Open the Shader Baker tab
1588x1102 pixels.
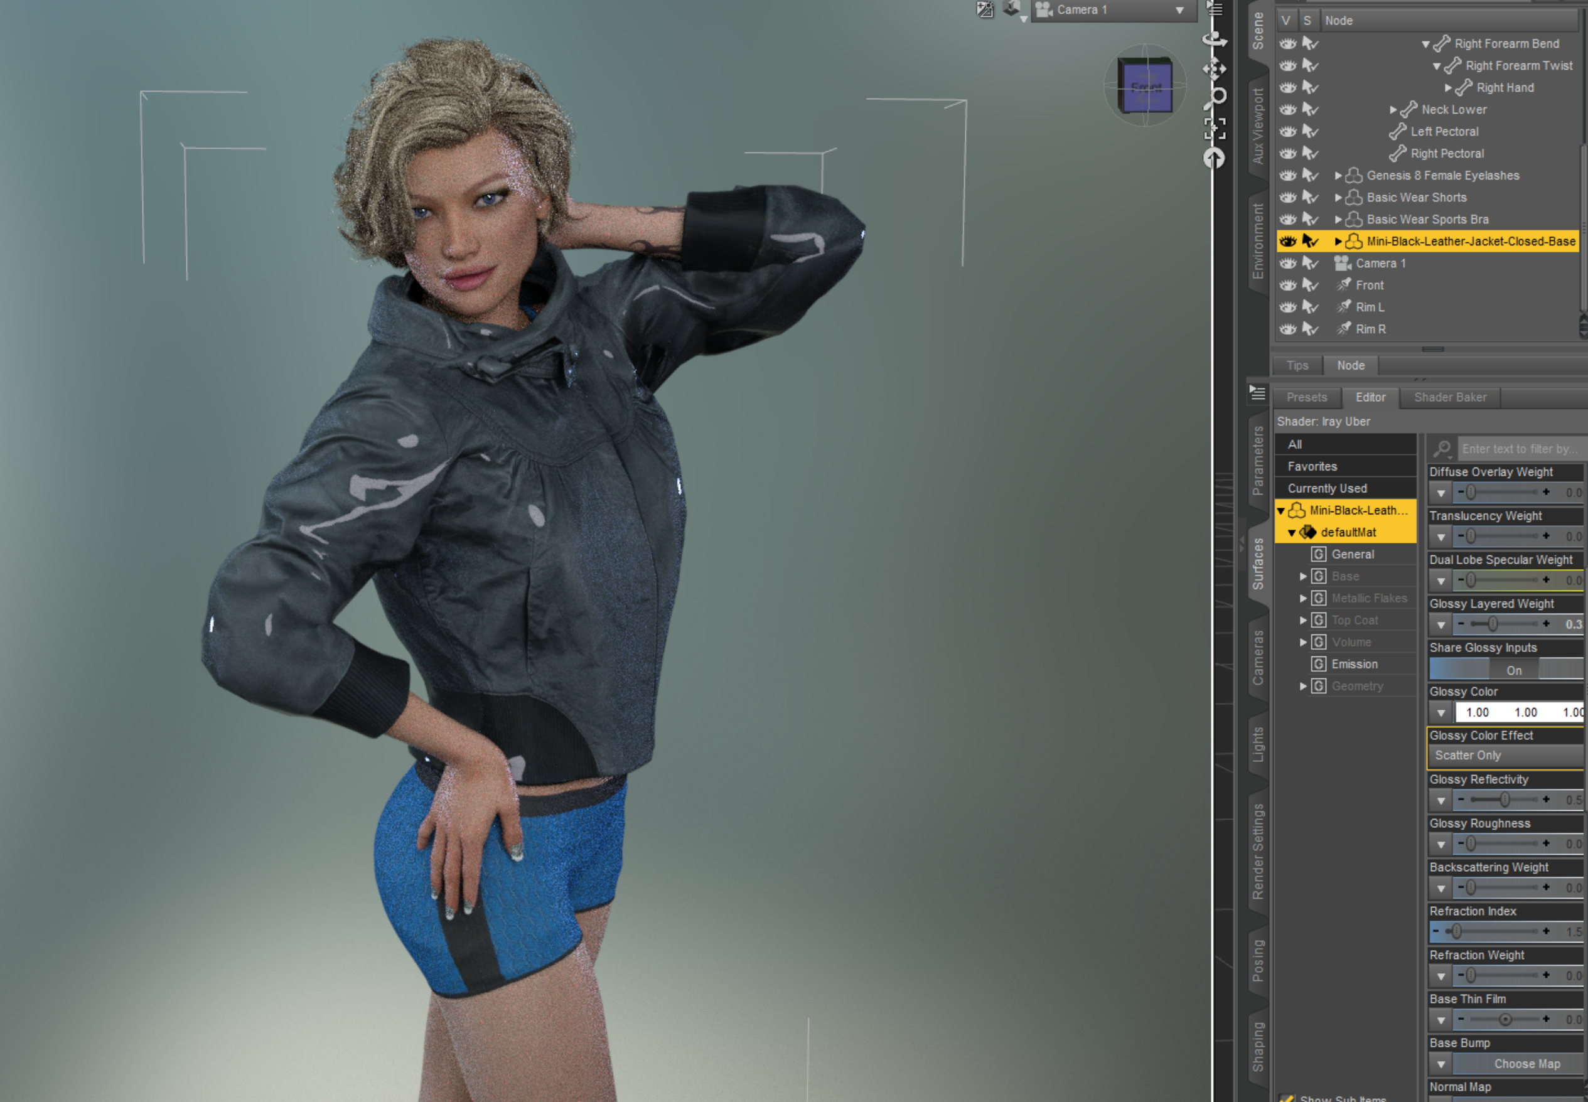[1450, 397]
